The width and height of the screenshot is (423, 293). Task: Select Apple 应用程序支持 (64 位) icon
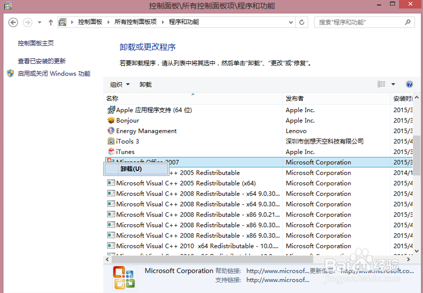pyautogui.click(x=111, y=110)
